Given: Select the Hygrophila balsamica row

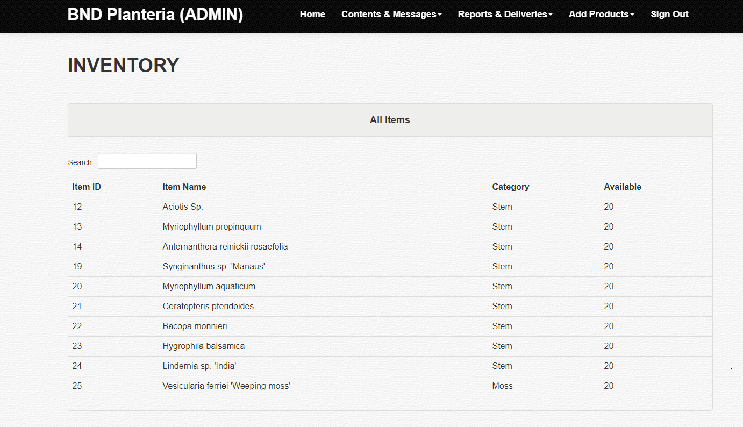Looking at the screenshot, I should click(203, 346).
